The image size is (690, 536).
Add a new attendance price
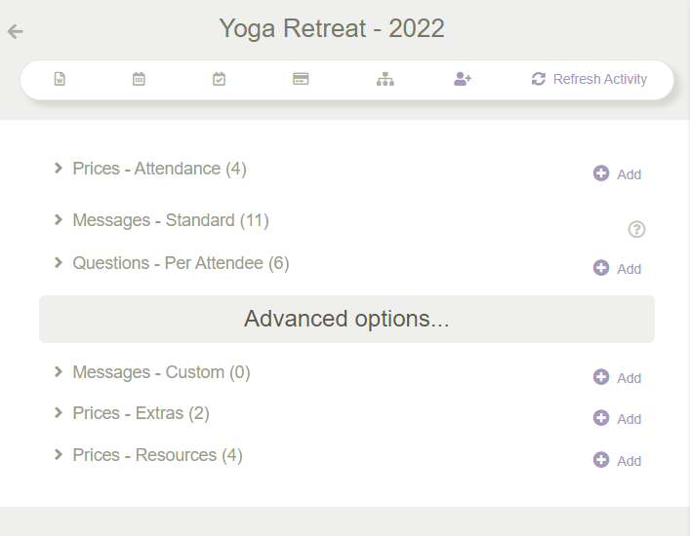tap(618, 174)
